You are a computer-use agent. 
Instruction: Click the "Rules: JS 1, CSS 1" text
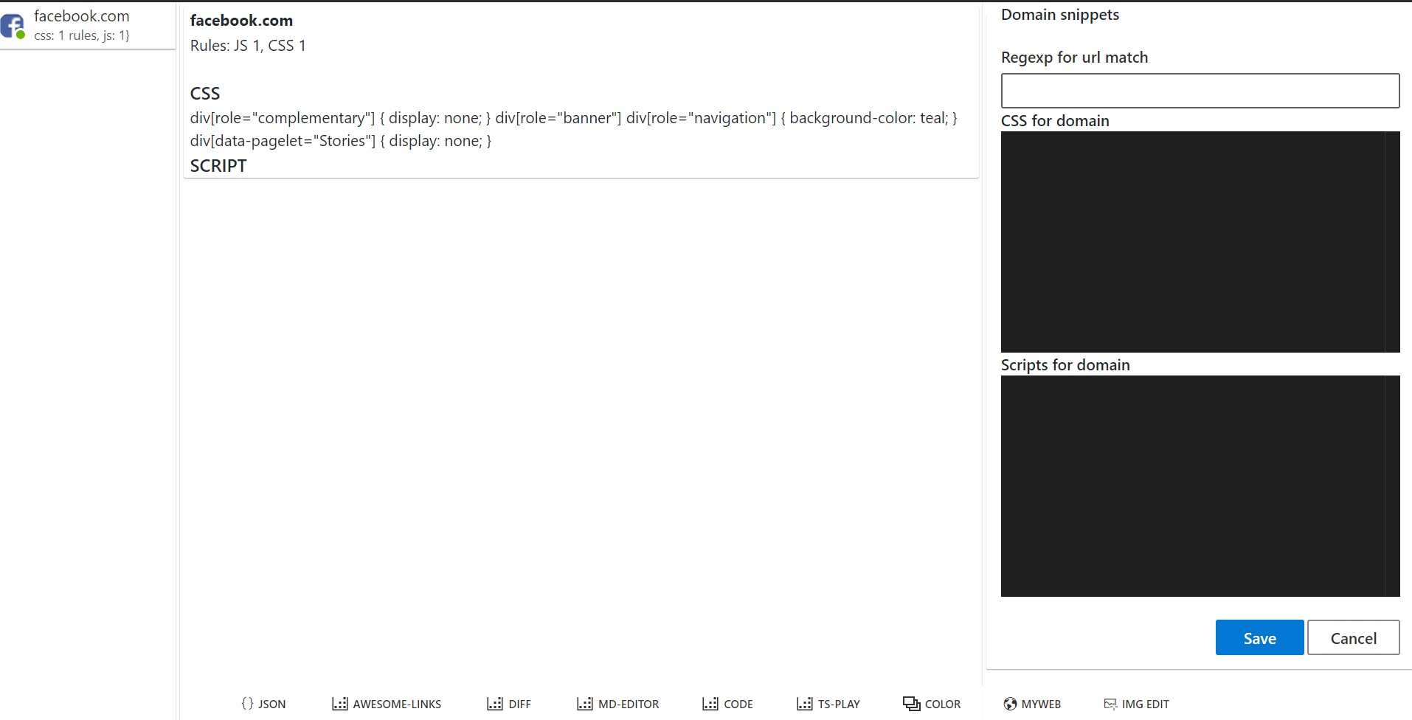pyautogui.click(x=248, y=46)
